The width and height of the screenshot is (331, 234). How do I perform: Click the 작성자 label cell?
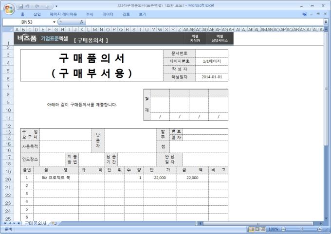(x=179, y=69)
